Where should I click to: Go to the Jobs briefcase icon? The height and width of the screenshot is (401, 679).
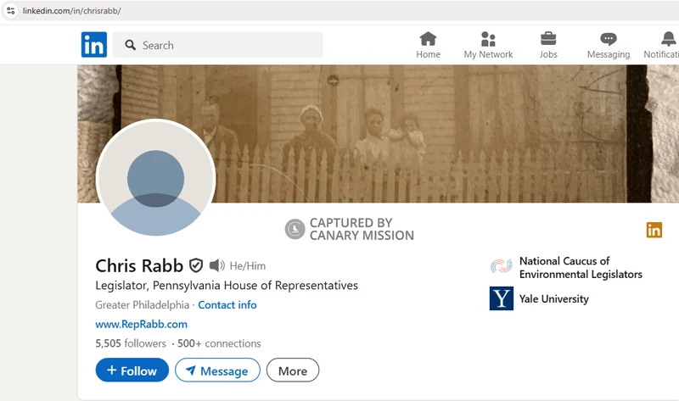[548, 39]
